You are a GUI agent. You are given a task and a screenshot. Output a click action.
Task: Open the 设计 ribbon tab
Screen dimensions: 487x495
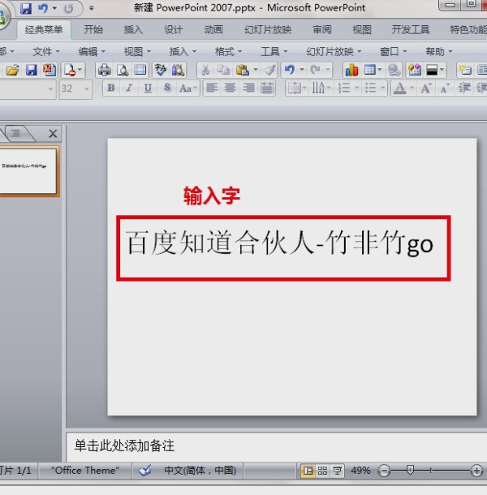(x=173, y=30)
